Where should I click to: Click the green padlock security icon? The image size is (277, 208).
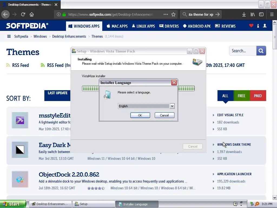pos(64,15)
